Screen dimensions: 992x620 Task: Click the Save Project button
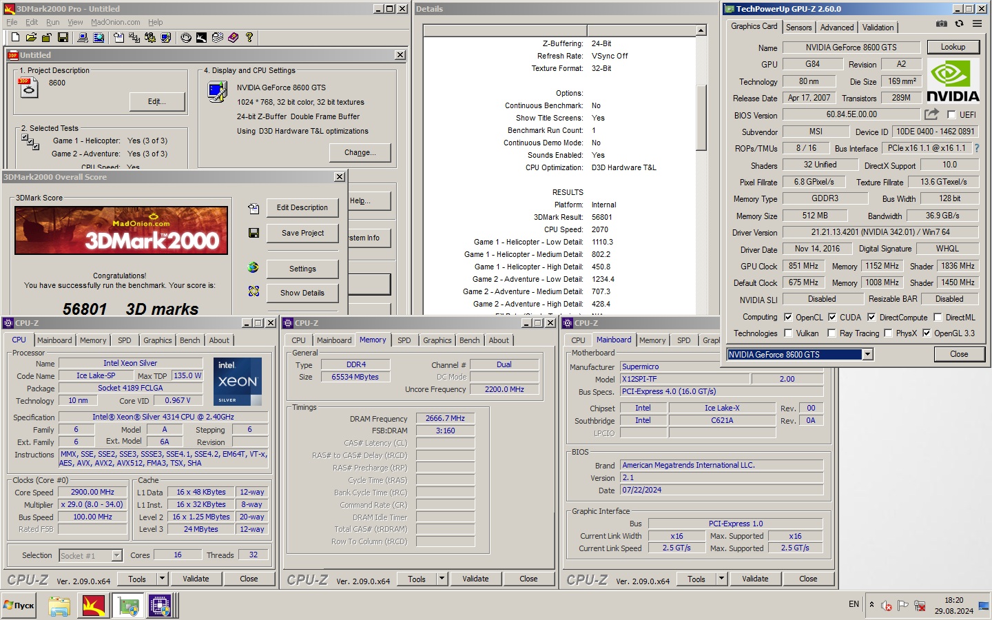click(x=302, y=233)
